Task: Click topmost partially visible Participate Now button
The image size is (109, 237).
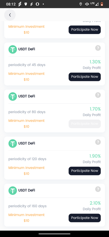Action: point(84,30)
